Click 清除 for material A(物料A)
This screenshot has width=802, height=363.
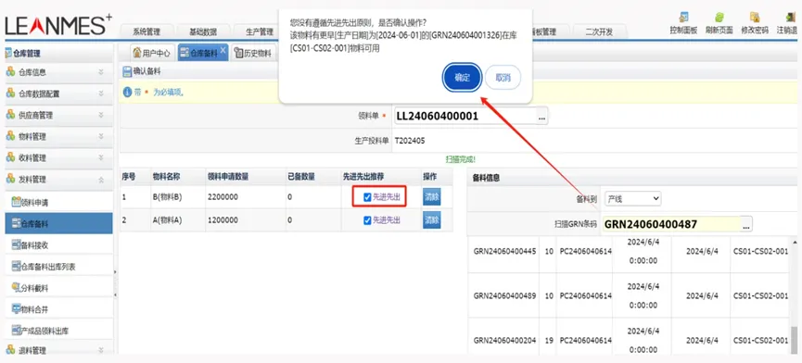tap(432, 220)
